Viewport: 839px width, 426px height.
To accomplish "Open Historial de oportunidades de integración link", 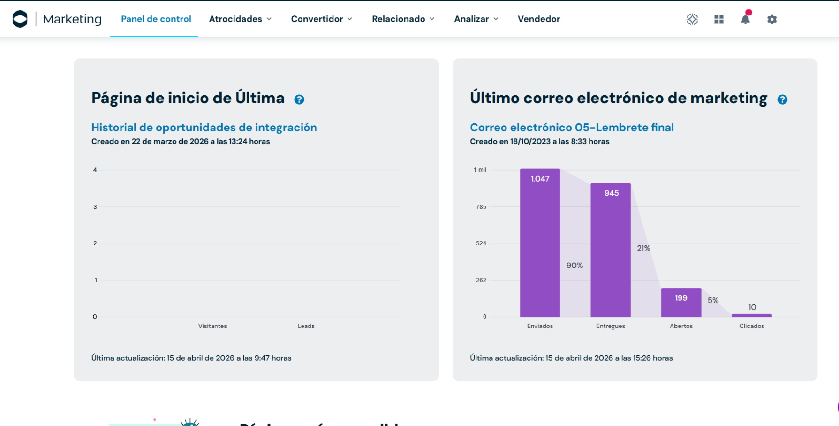I will [x=204, y=128].
